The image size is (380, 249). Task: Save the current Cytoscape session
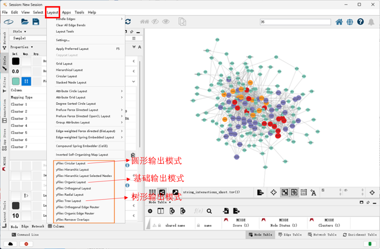click(35, 21)
